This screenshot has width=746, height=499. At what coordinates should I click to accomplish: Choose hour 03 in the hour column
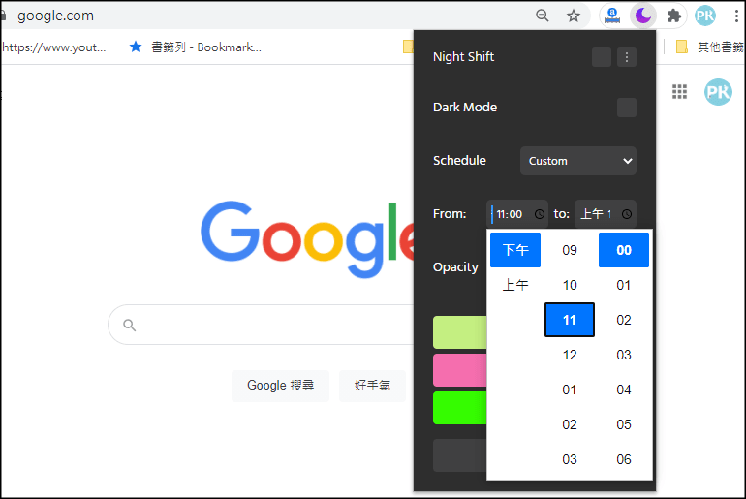570,459
